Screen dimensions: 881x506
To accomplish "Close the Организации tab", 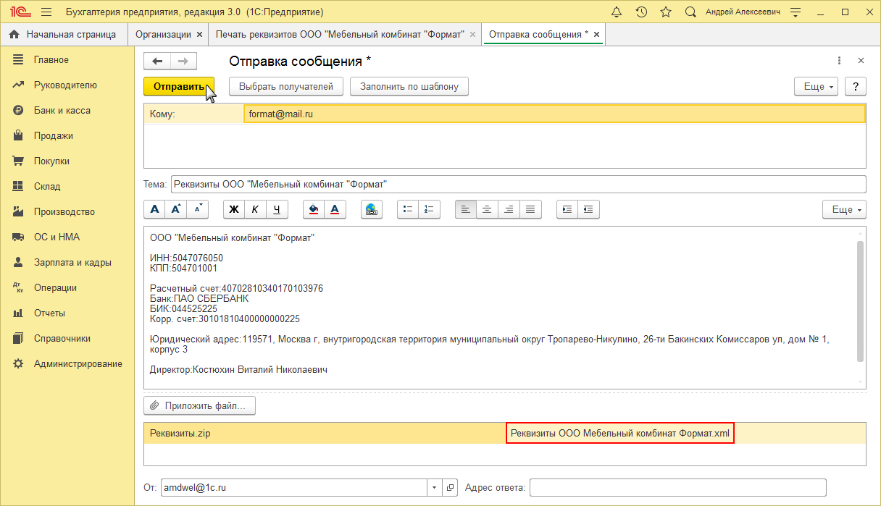I will tap(199, 34).
